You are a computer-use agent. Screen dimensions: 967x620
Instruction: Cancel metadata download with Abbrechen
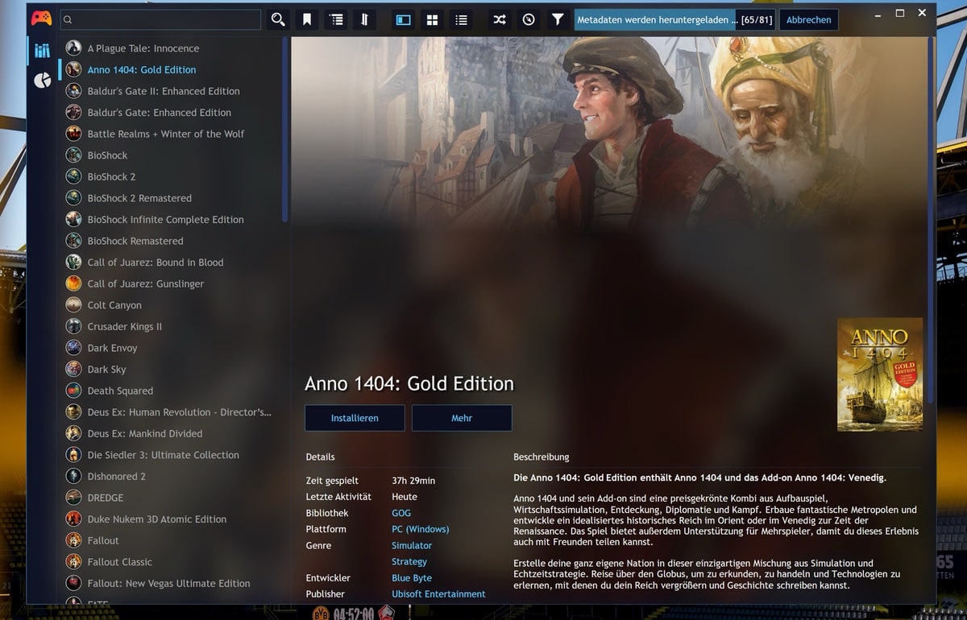point(808,19)
